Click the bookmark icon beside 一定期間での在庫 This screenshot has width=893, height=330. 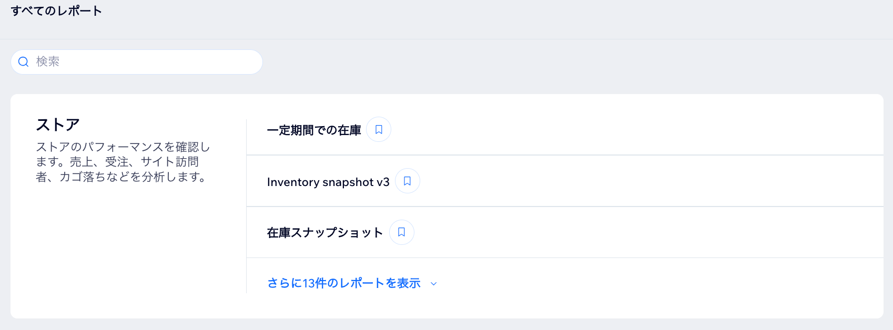[x=379, y=129]
